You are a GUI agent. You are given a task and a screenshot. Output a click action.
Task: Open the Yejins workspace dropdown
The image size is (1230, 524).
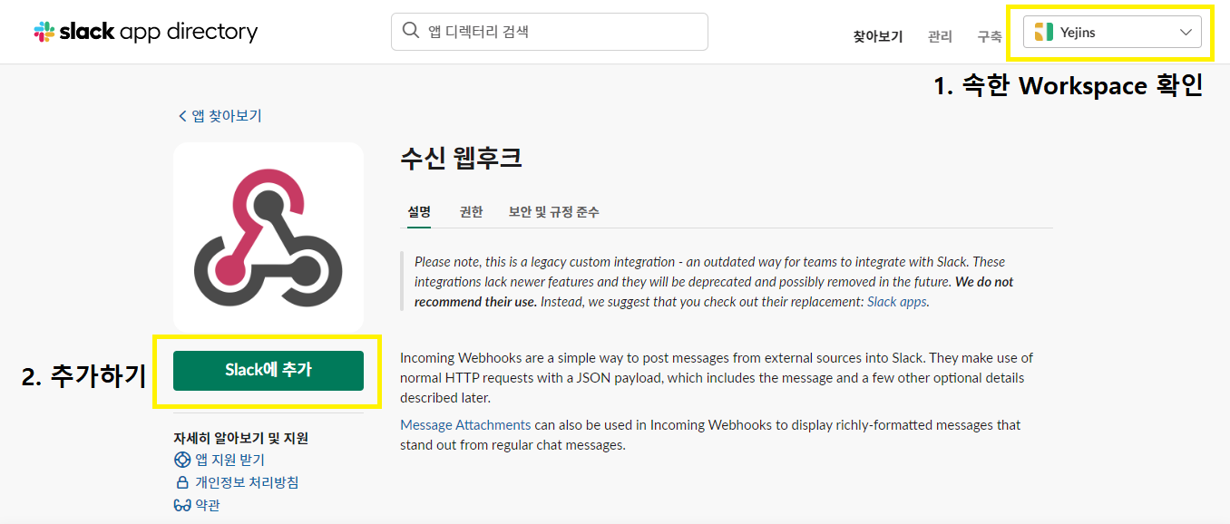click(1112, 33)
